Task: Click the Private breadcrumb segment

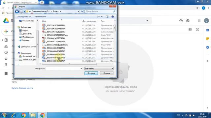Action: [56, 11]
